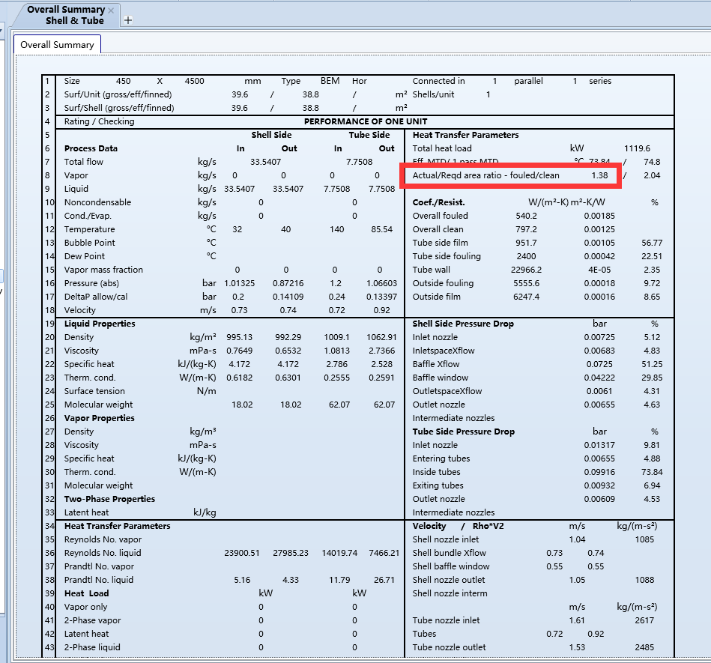711x663 pixels.
Task: Select the Outside fouling value 5555.6
Action: pos(526,283)
